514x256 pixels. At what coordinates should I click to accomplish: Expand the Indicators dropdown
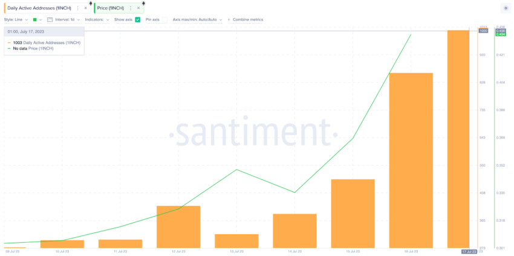coord(97,20)
